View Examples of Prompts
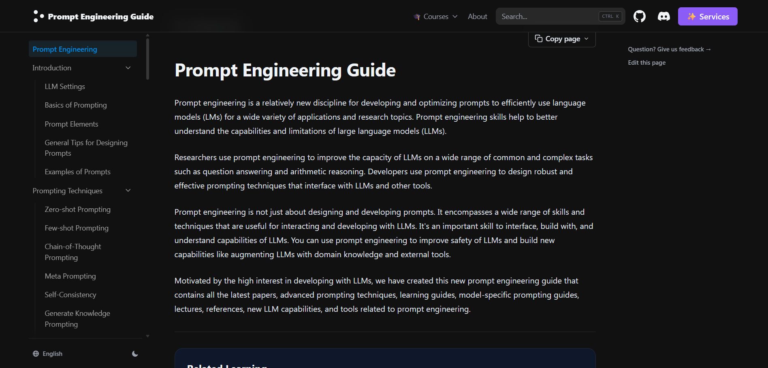 (77, 172)
